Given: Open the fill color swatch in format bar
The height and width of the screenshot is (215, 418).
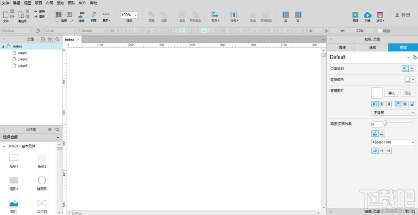Looking at the screenshot, I should point(226,31).
